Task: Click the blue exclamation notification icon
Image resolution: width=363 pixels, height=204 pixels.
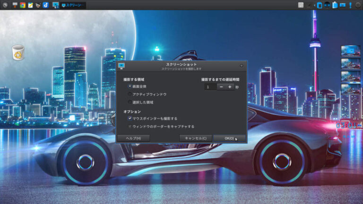Action: (350, 5)
